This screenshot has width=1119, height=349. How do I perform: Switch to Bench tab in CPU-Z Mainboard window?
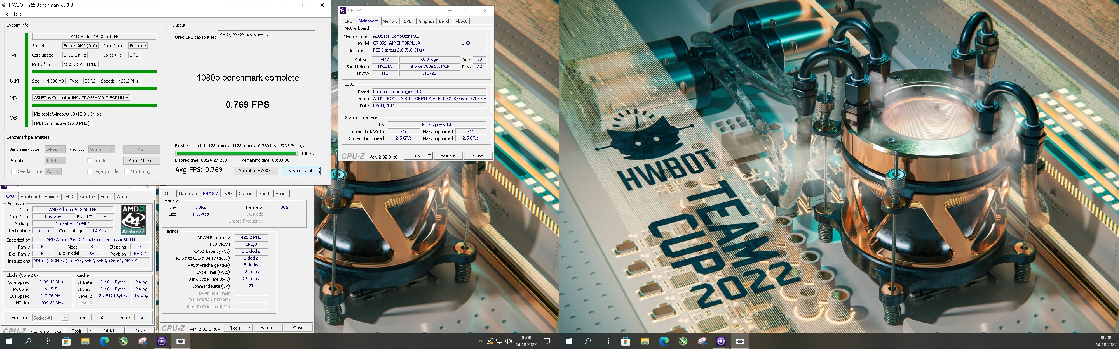click(x=445, y=21)
